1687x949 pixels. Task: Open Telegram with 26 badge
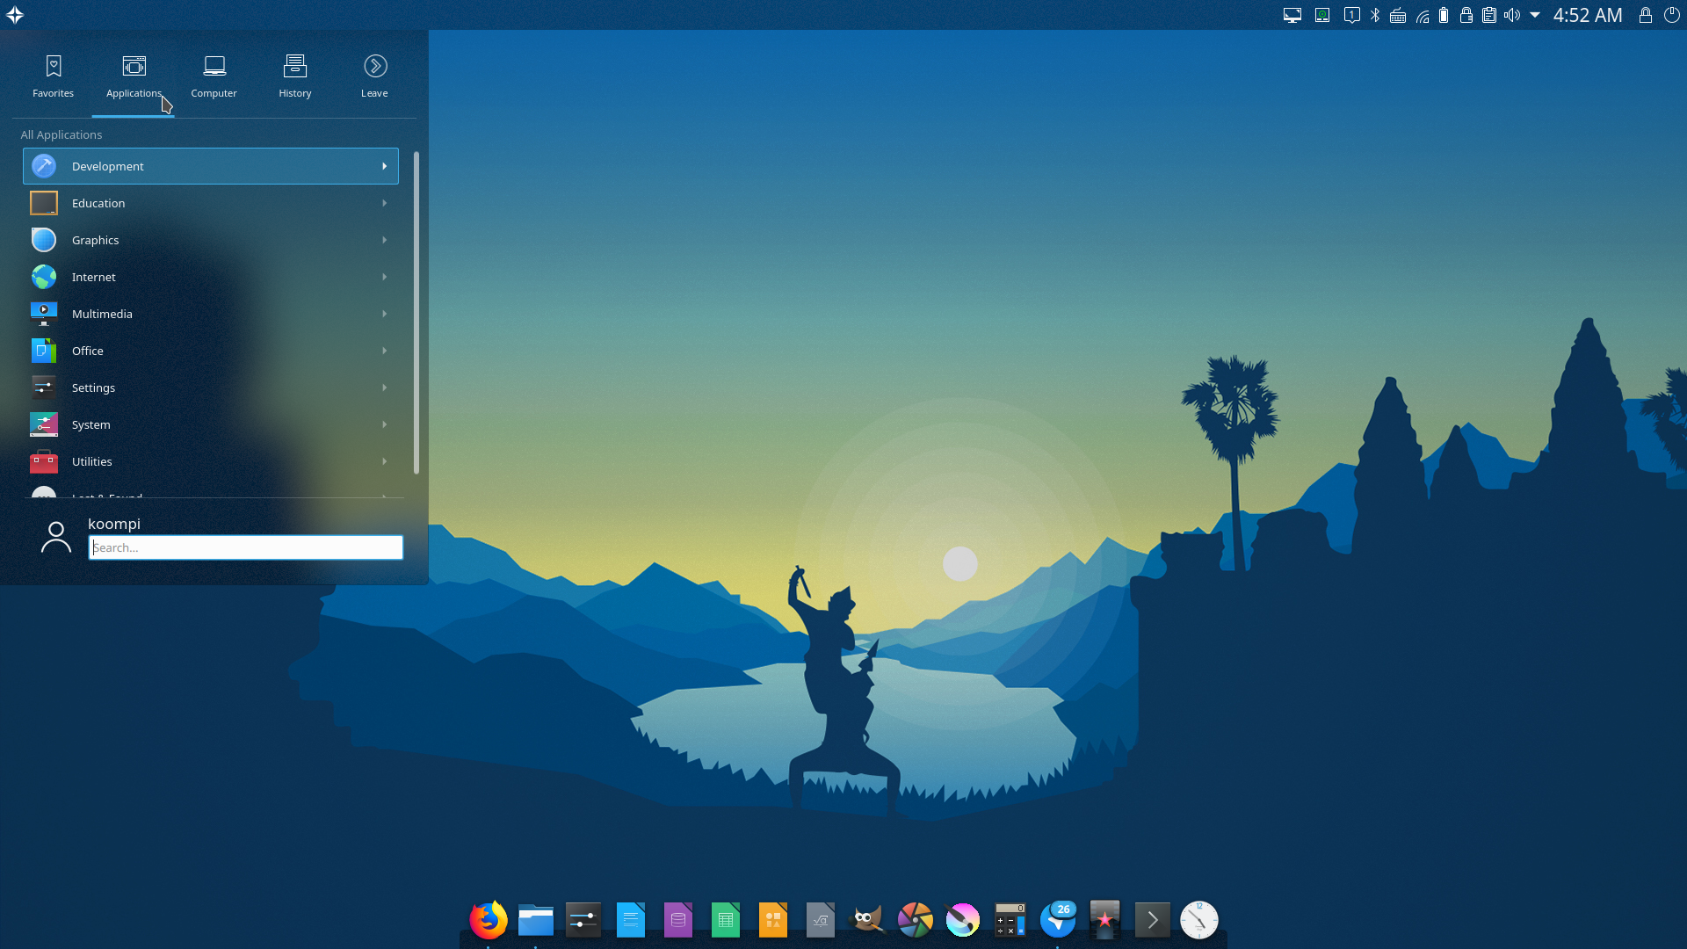[x=1058, y=920]
